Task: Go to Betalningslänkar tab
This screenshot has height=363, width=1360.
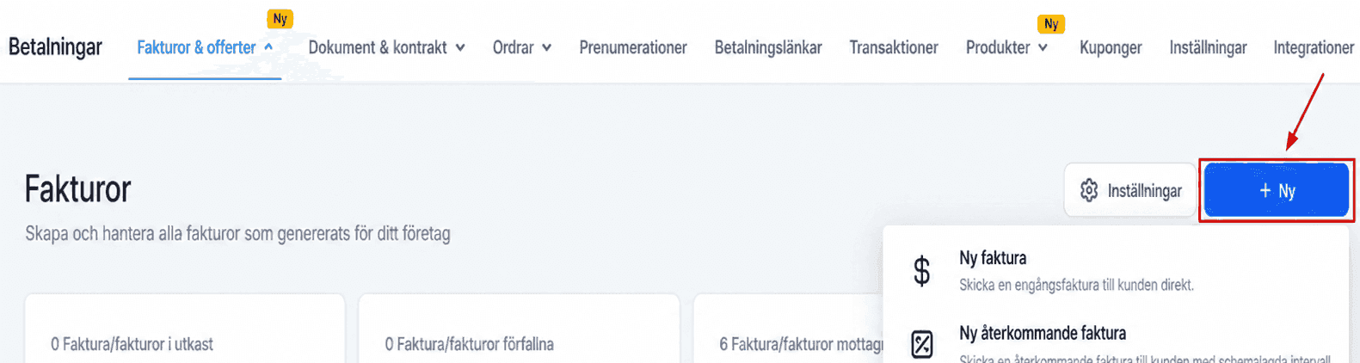Action: [768, 47]
